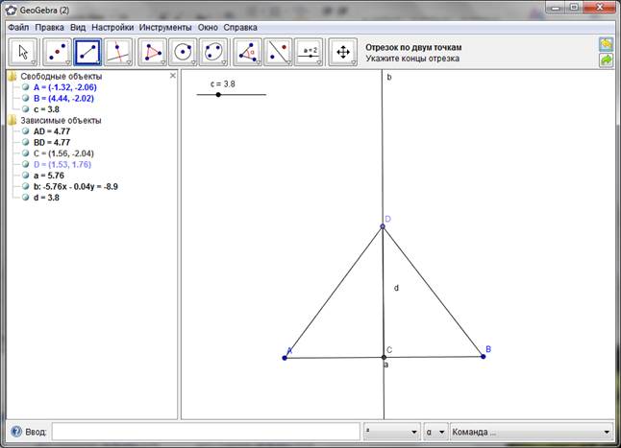The width and height of the screenshot is (621, 448).
Task: Select the Ellipse conic tool
Action: click(x=213, y=52)
